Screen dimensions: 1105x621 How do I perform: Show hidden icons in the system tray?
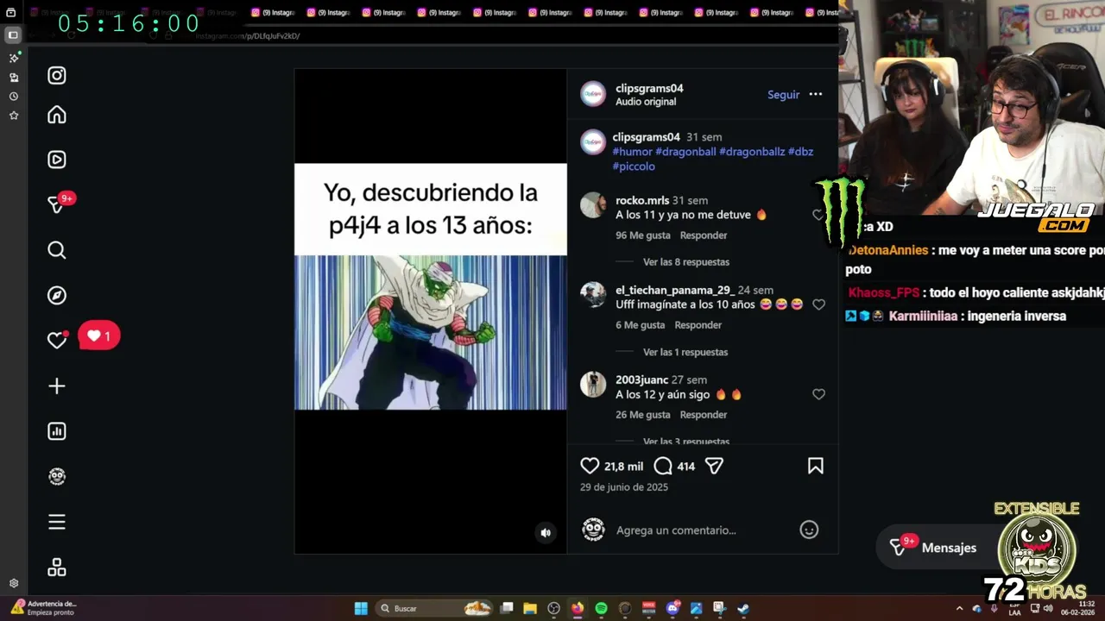pos(959,608)
